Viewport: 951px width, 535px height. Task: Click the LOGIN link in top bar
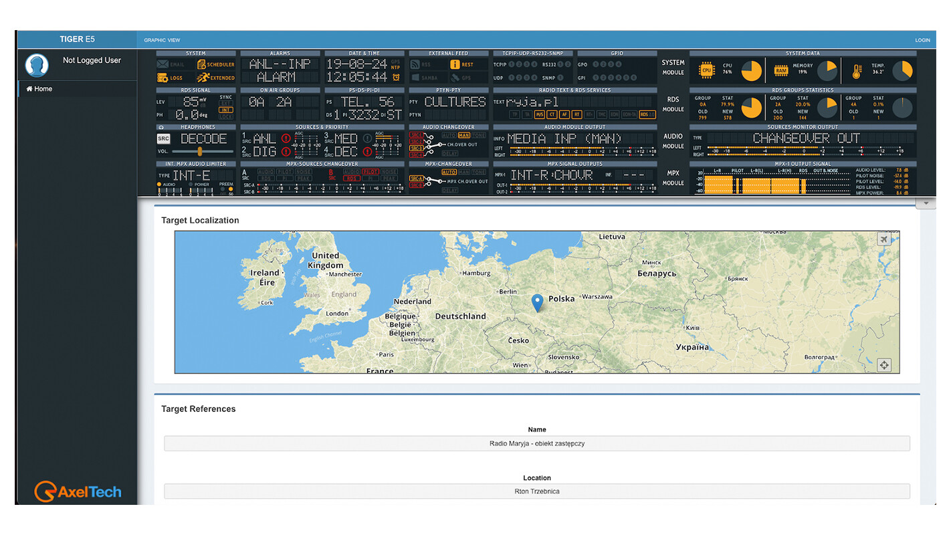pyautogui.click(x=922, y=40)
